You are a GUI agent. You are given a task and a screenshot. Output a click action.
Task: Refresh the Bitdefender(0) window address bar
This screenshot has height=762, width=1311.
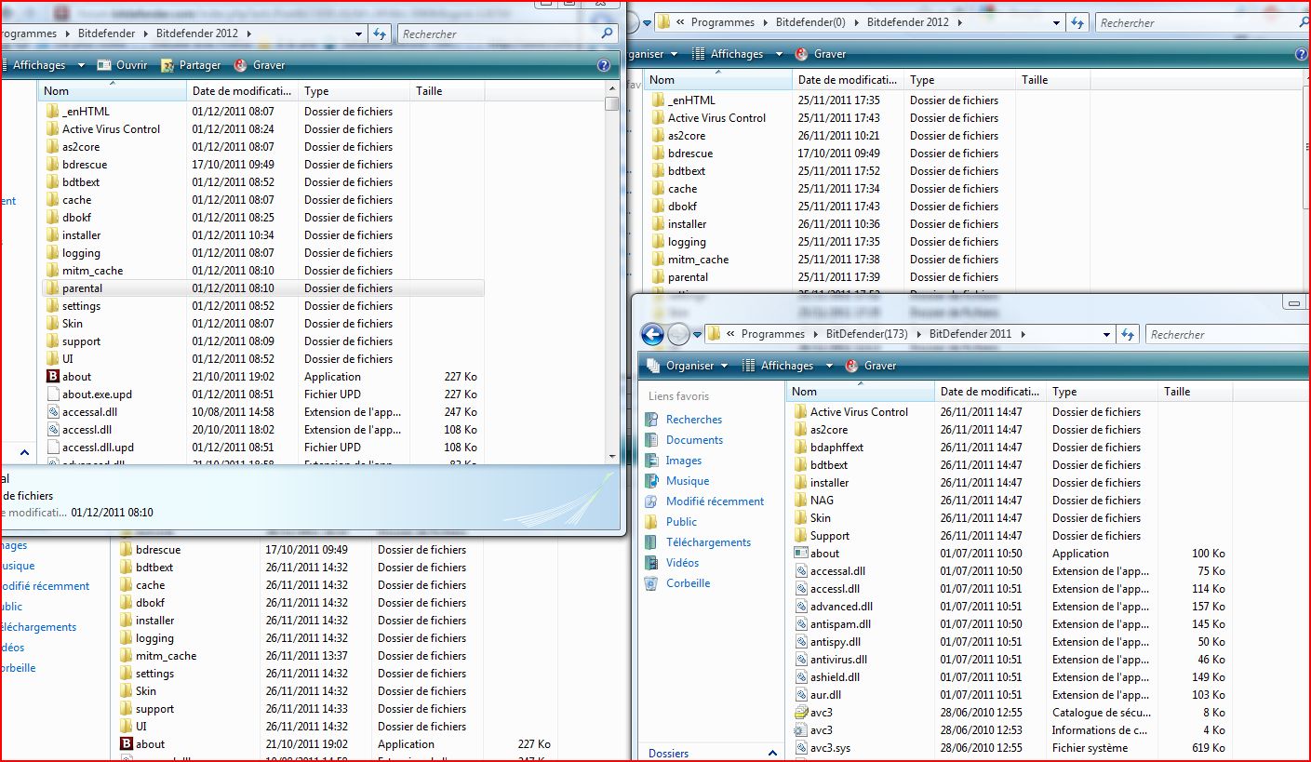pyautogui.click(x=1077, y=22)
